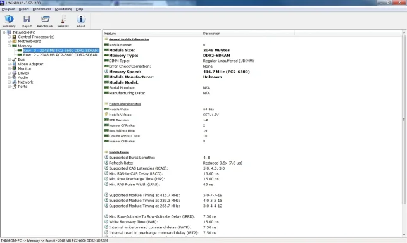Click the Motherboard tree icon

[x=15, y=41]
